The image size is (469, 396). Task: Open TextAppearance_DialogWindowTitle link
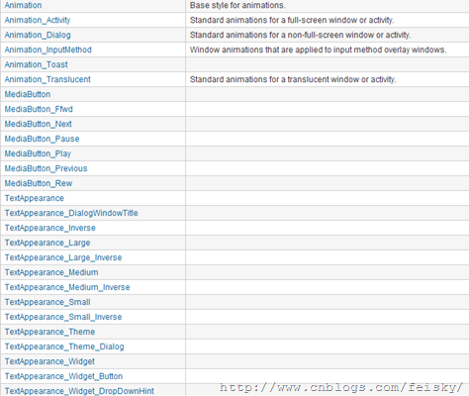pos(71,213)
